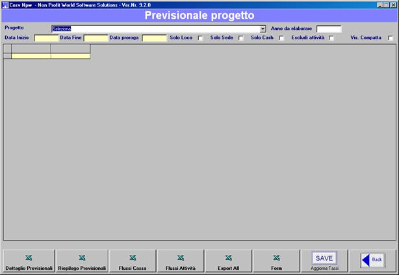Toggle the Solo Sede checkbox
The width and height of the screenshot is (399, 275).
[240, 38]
